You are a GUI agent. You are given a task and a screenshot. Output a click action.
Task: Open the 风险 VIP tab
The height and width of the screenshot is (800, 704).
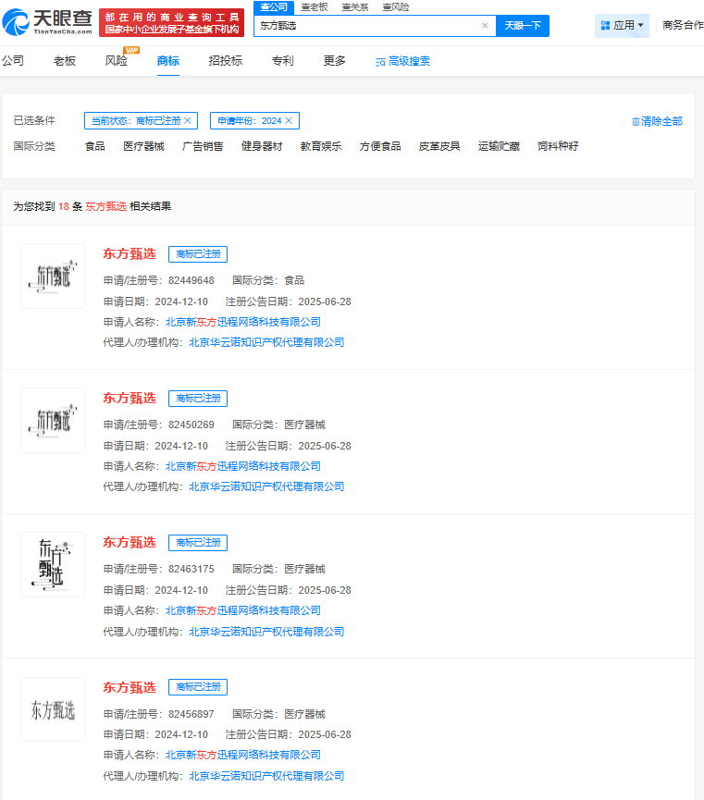pyautogui.click(x=116, y=61)
